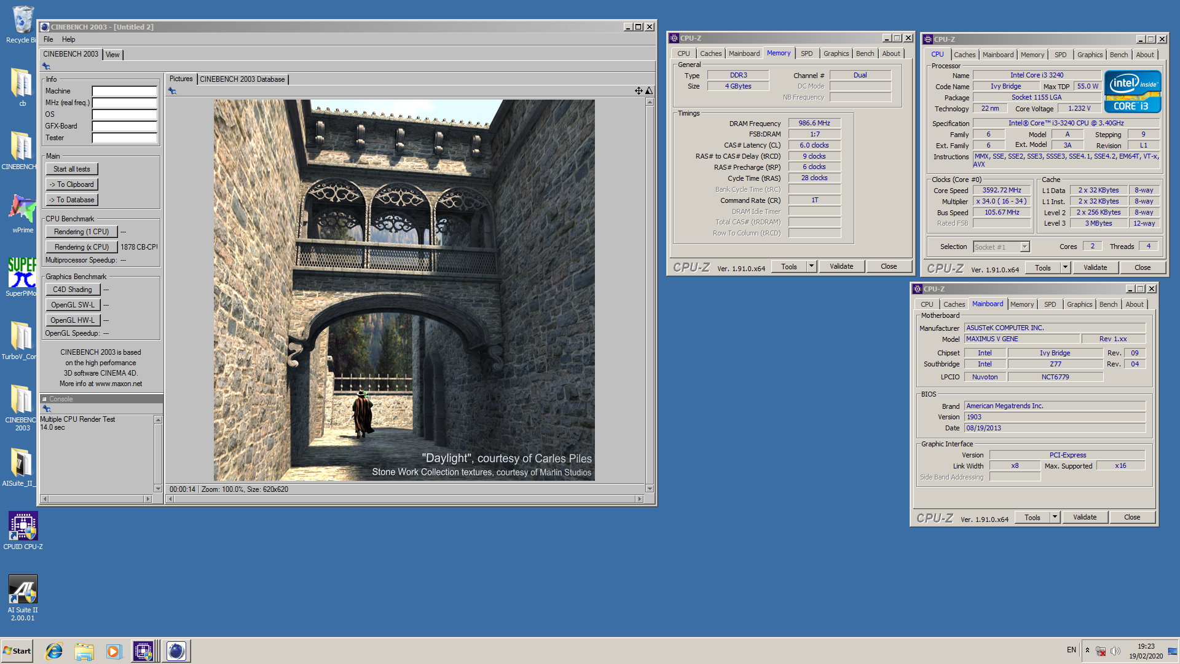This screenshot has width=1180, height=664.
Task: Run the OpenGL SW-L test
Action: point(73,305)
